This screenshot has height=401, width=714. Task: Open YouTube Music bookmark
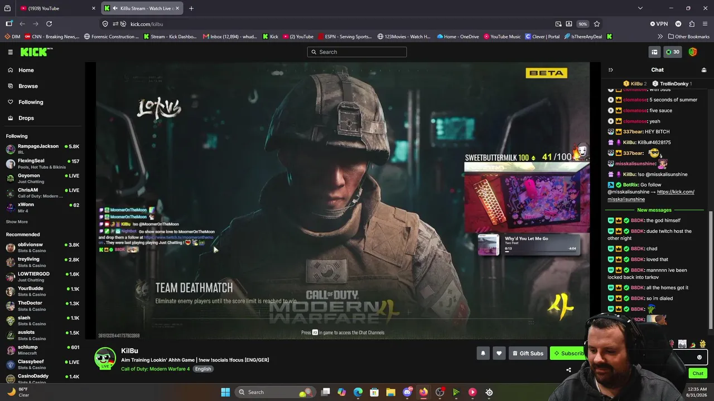(502, 37)
